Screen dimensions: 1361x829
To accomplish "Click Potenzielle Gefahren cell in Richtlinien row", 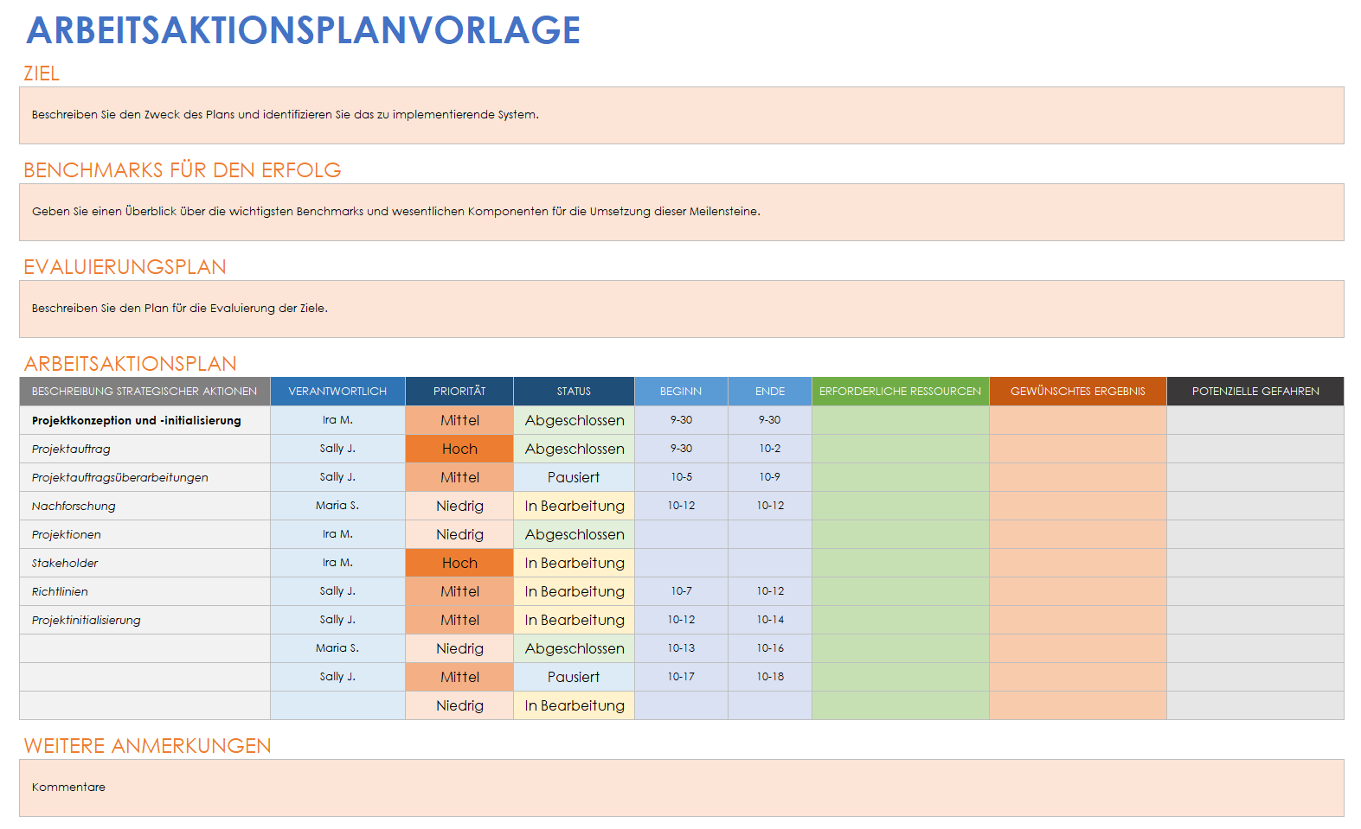I will click(x=1255, y=591).
